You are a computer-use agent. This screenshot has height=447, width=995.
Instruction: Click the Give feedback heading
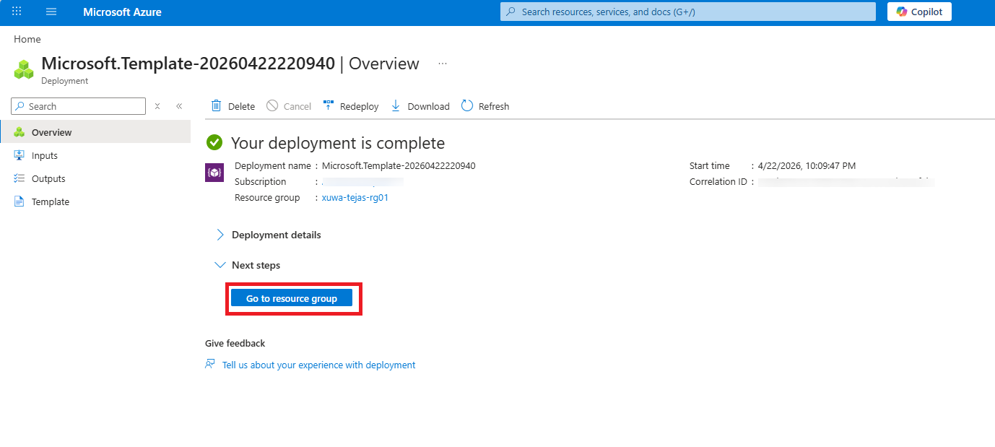[235, 343]
